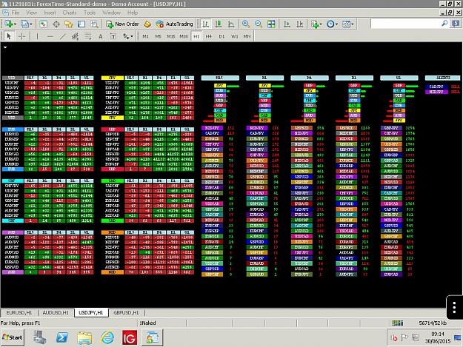Click inside the toolbar search field

coord(405,24)
